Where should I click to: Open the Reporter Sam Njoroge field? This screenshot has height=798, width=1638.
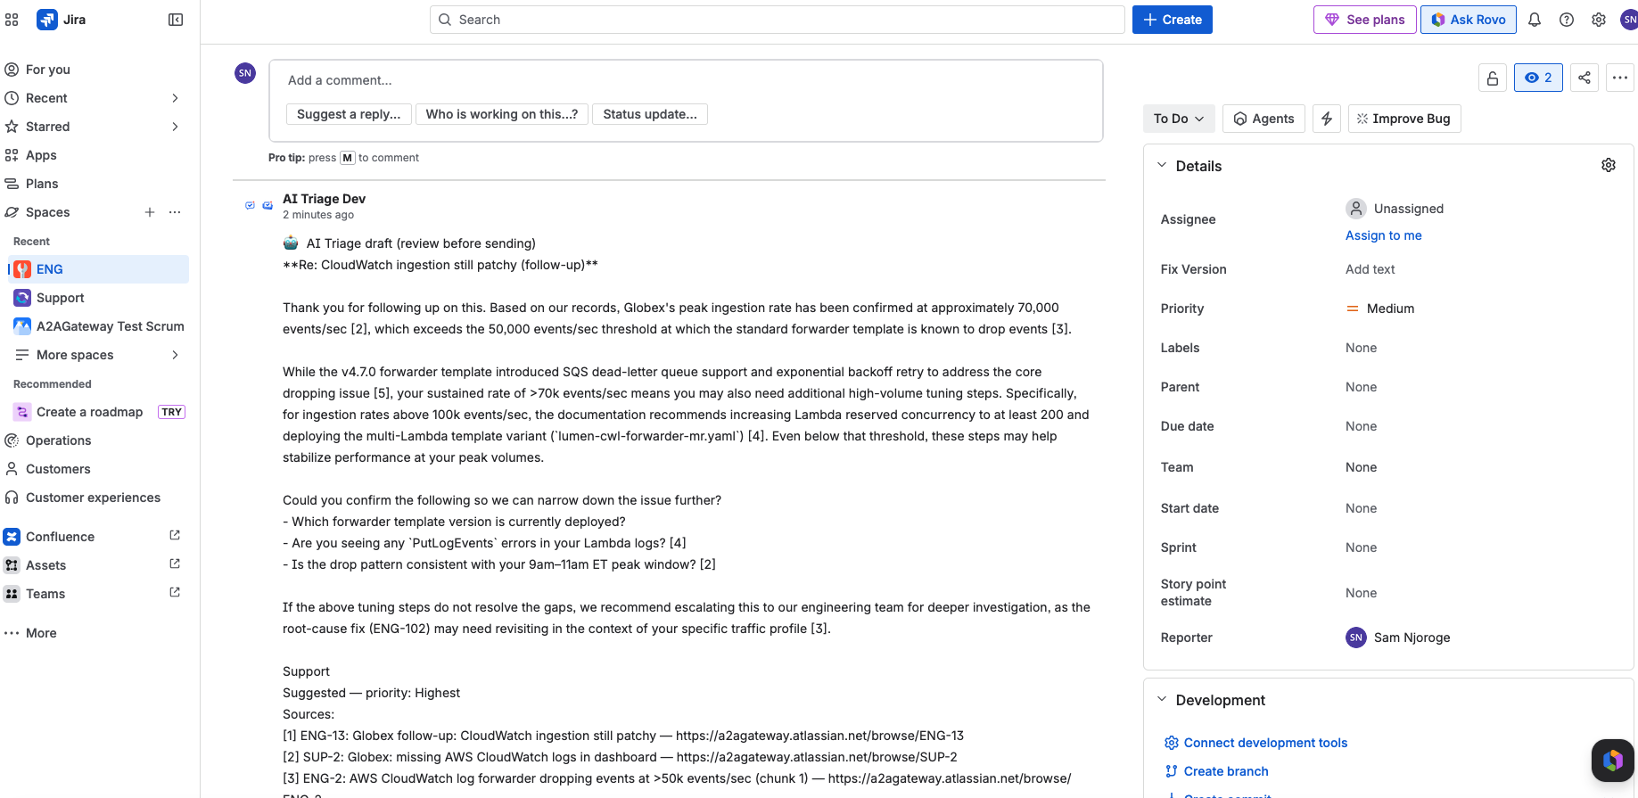tap(1398, 638)
